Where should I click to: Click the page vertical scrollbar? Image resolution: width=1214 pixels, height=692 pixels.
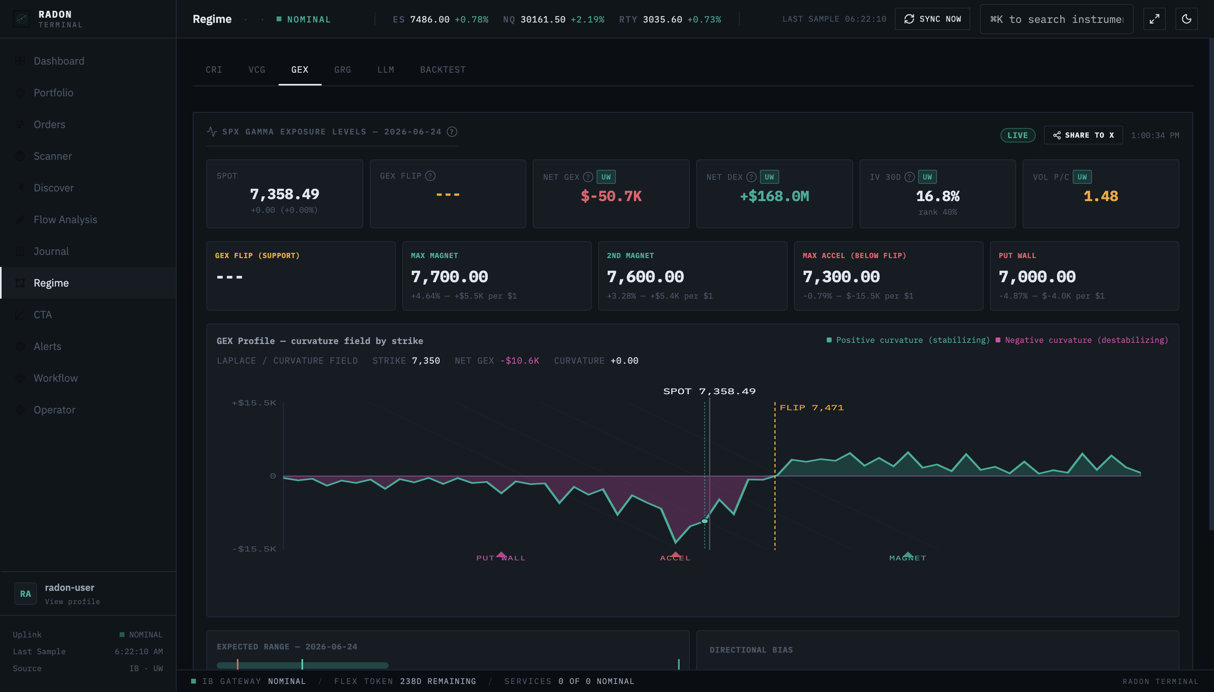pos(1211,284)
